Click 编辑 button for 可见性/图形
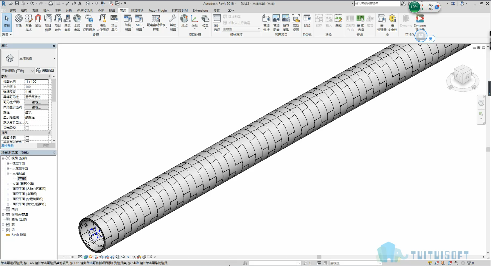The height and width of the screenshot is (266, 491). point(36,102)
